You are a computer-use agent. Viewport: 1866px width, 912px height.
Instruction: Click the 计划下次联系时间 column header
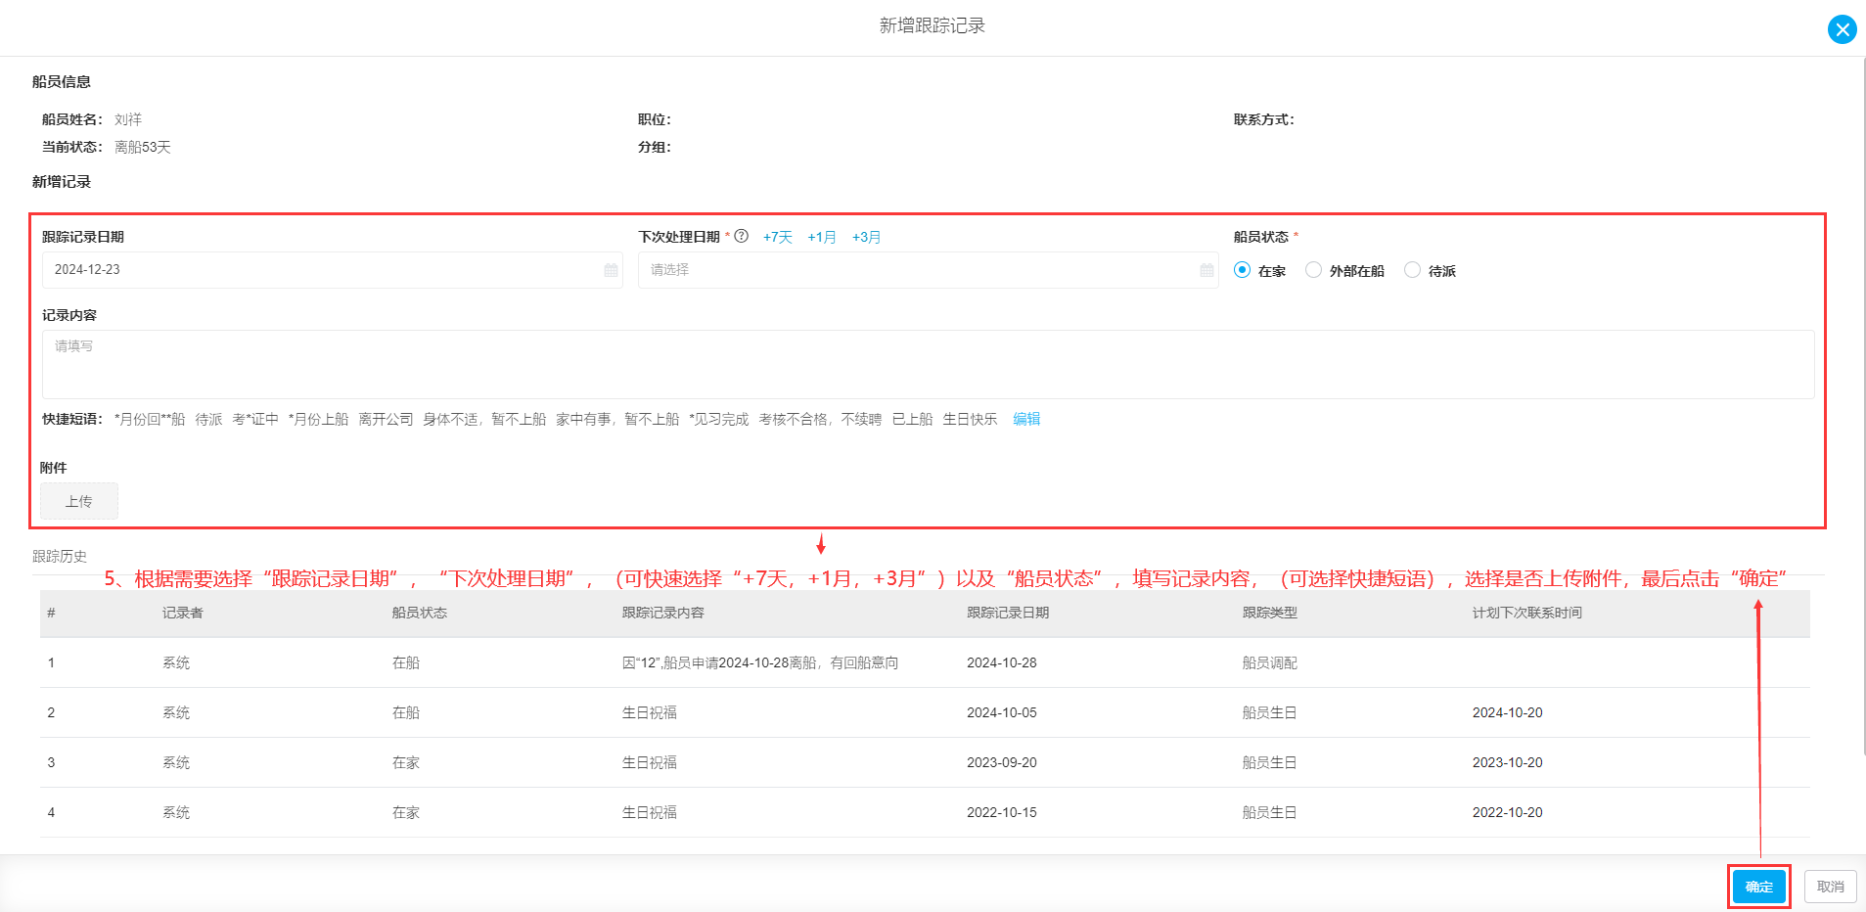(x=1527, y=613)
